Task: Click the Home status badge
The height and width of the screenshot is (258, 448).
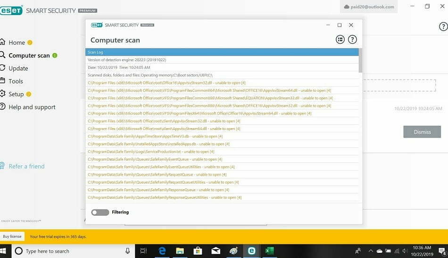Action: click(30, 42)
